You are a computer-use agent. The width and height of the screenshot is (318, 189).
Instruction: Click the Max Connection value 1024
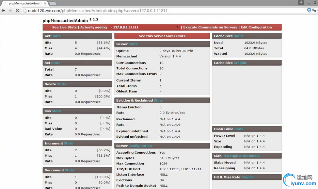(163, 164)
